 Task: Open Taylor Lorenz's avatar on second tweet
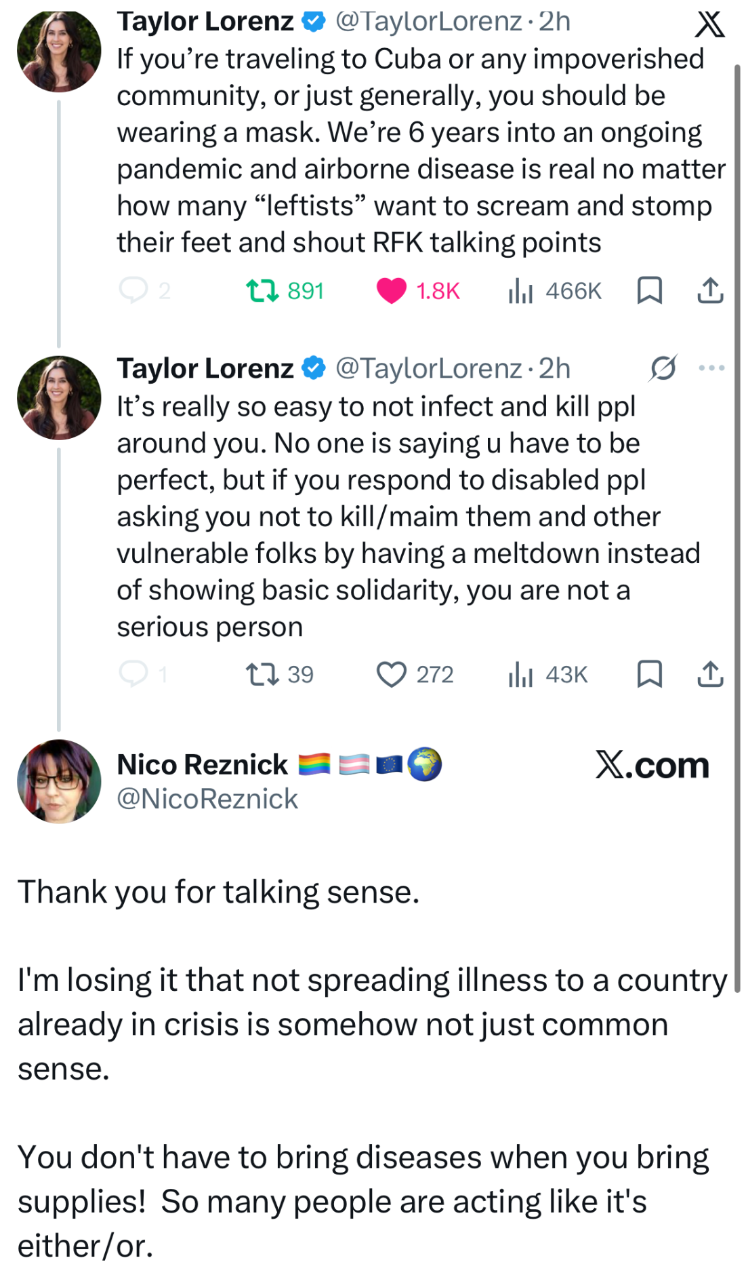[x=59, y=398]
